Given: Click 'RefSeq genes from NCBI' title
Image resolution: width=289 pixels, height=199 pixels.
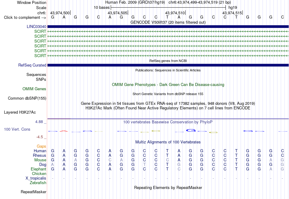Looking at the screenshot, I should 168,61.
